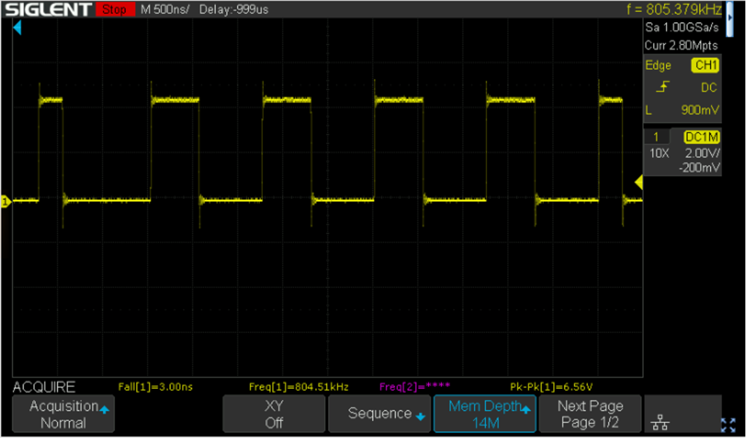The image size is (747, 438).
Task: Open the Mem Depth 14M selector
Action: (x=485, y=414)
